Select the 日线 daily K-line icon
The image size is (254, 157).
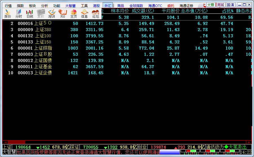[30, 13]
